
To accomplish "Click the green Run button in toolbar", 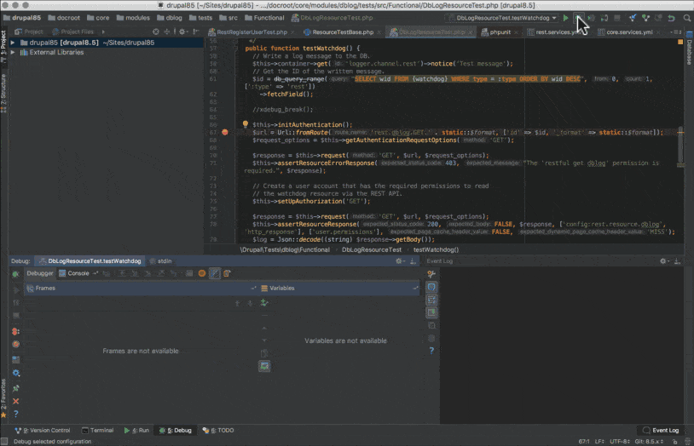I will (x=565, y=18).
